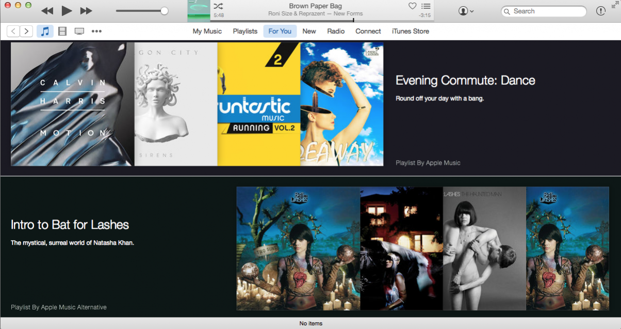The height and width of the screenshot is (329, 621).
Task: Open the Breakaway blue sky cover
Action: click(x=342, y=104)
